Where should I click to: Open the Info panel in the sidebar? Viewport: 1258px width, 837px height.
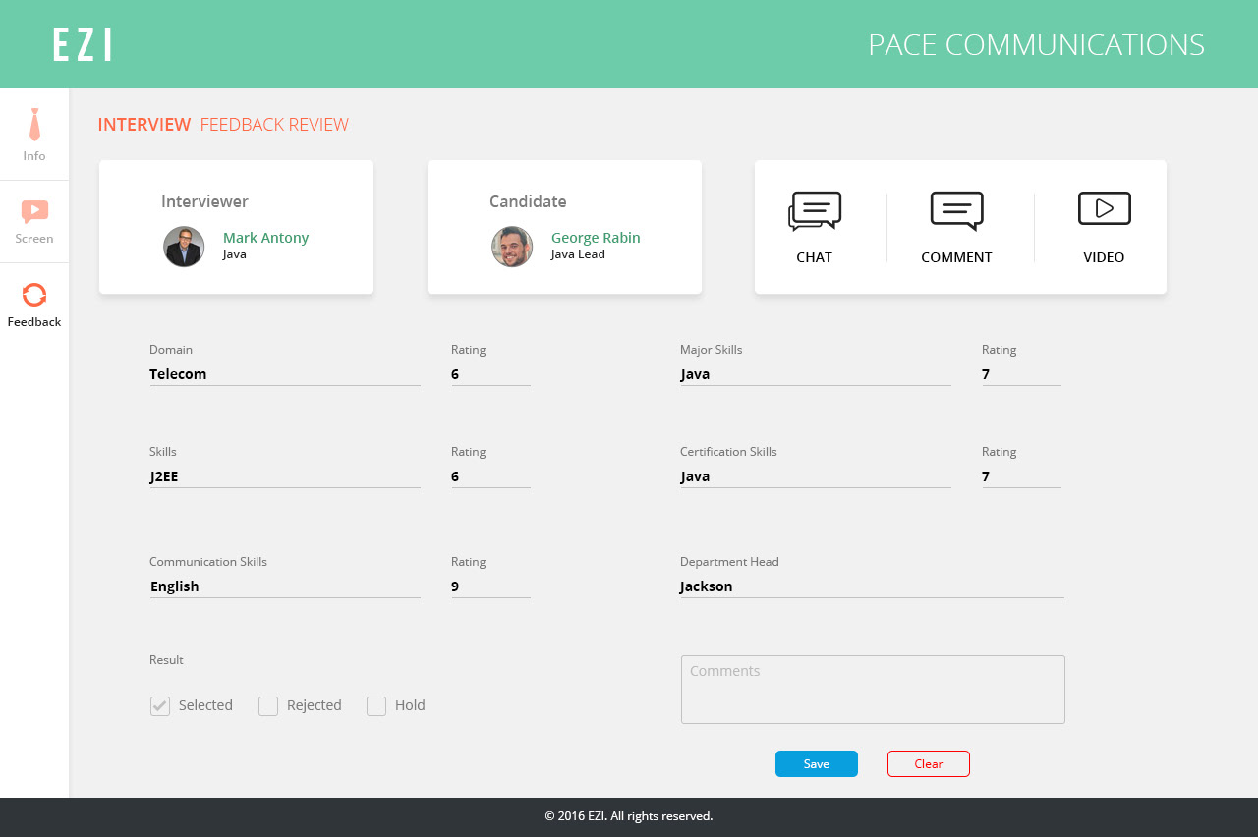tap(34, 133)
